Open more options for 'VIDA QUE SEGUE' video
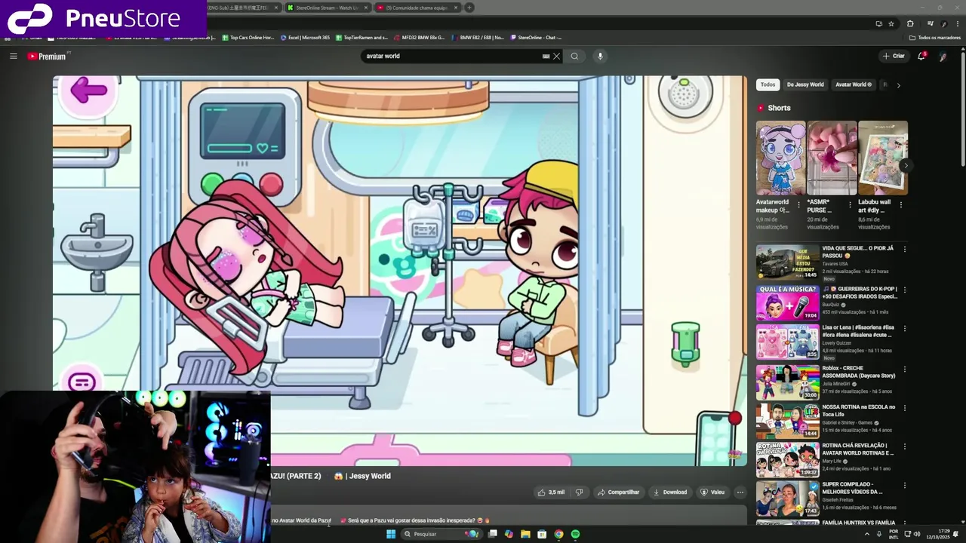The image size is (966, 543). coord(904,249)
